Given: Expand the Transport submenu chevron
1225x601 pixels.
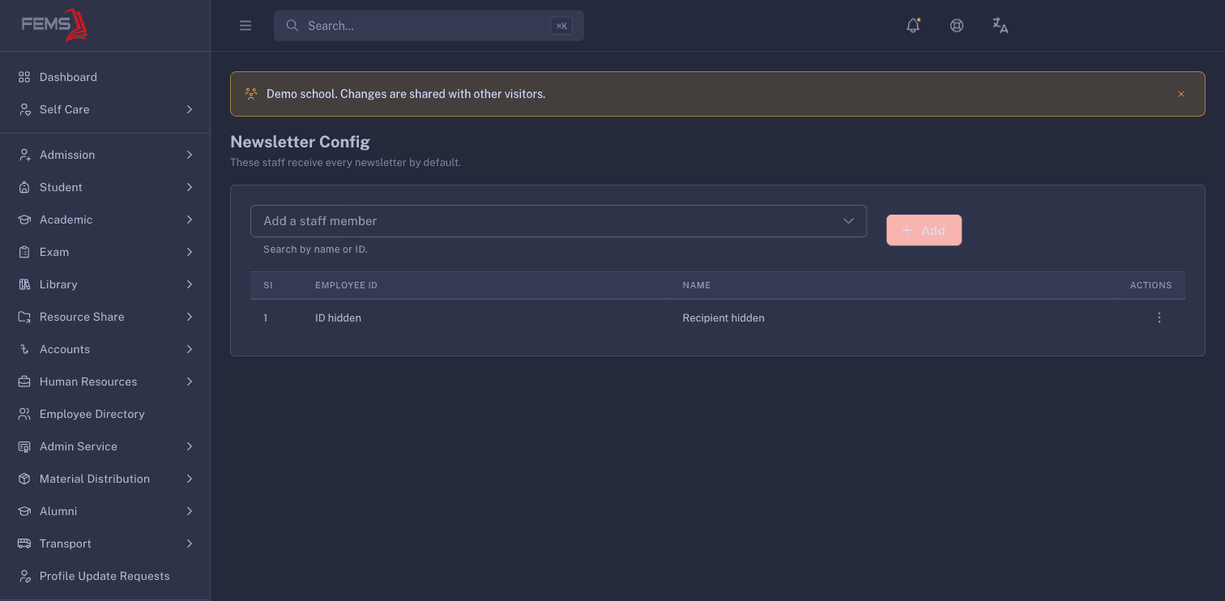Looking at the screenshot, I should pyautogui.click(x=189, y=543).
